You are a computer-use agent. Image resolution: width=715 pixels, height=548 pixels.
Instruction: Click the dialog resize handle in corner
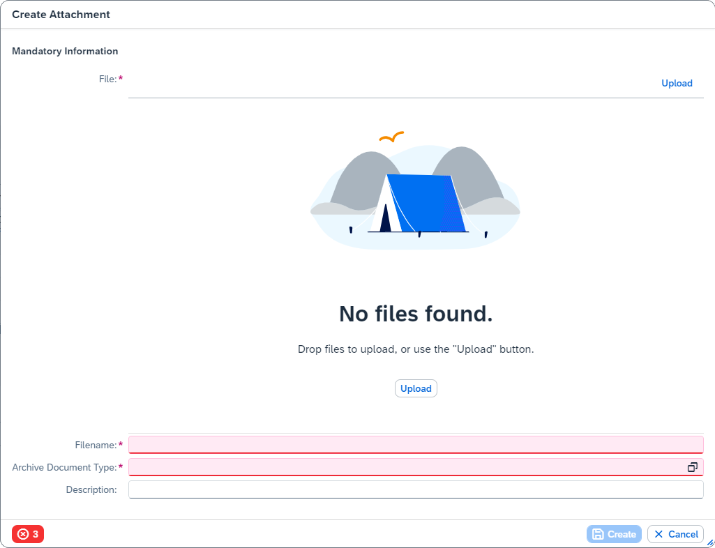coord(709,542)
